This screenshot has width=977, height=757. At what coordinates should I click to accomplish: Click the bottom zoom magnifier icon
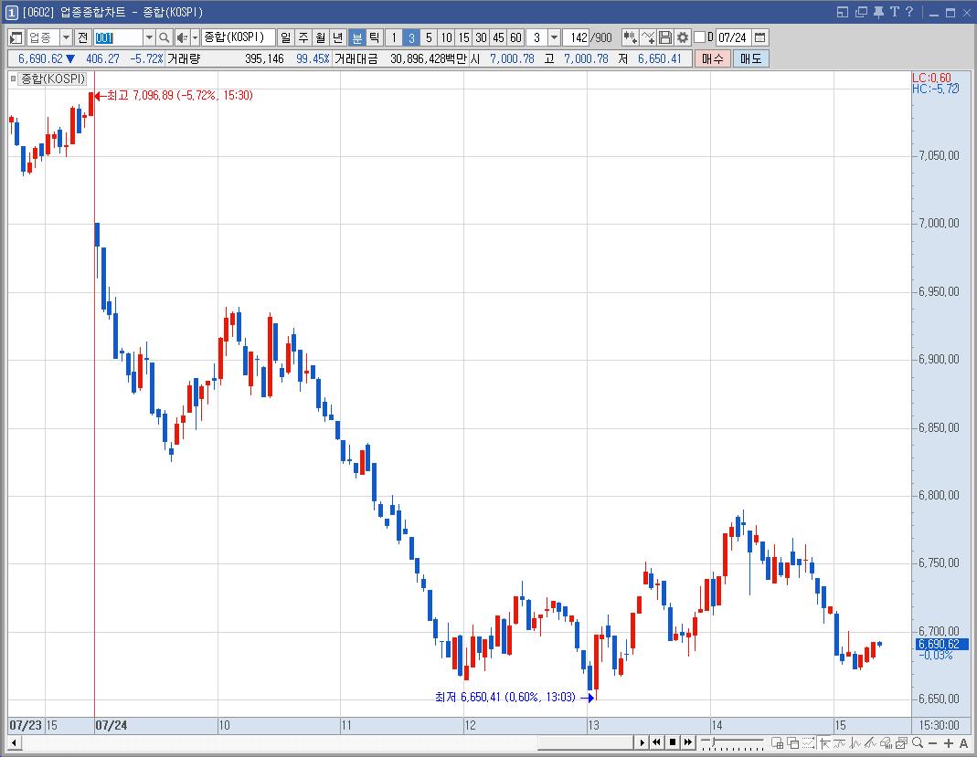click(x=918, y=742)
